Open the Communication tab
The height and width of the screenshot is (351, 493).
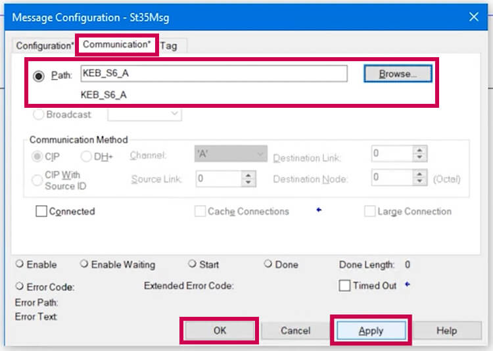click(117, 45)
